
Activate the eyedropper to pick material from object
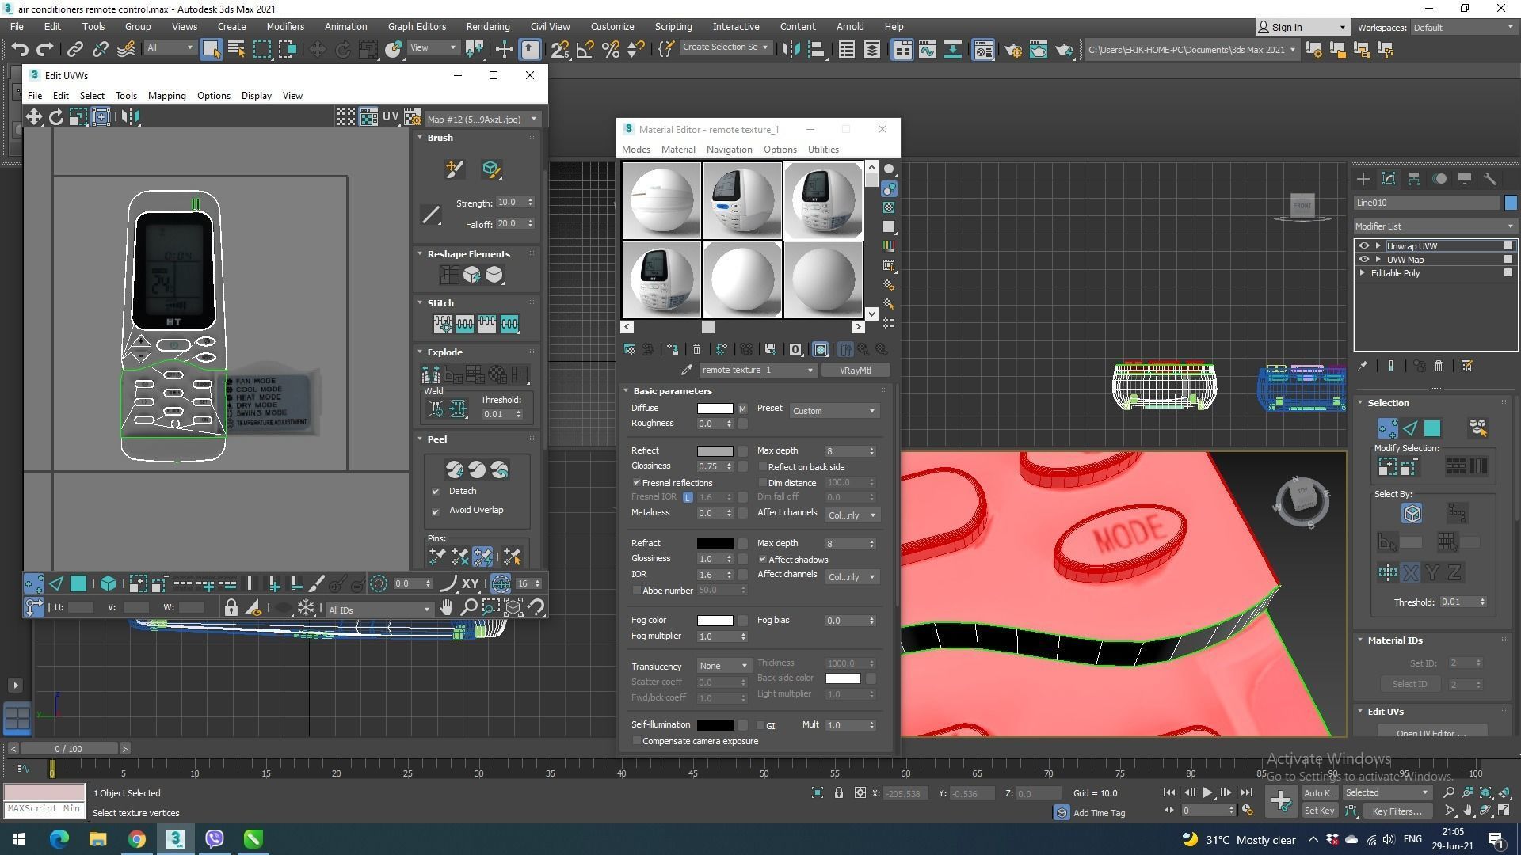click(686, 369)
